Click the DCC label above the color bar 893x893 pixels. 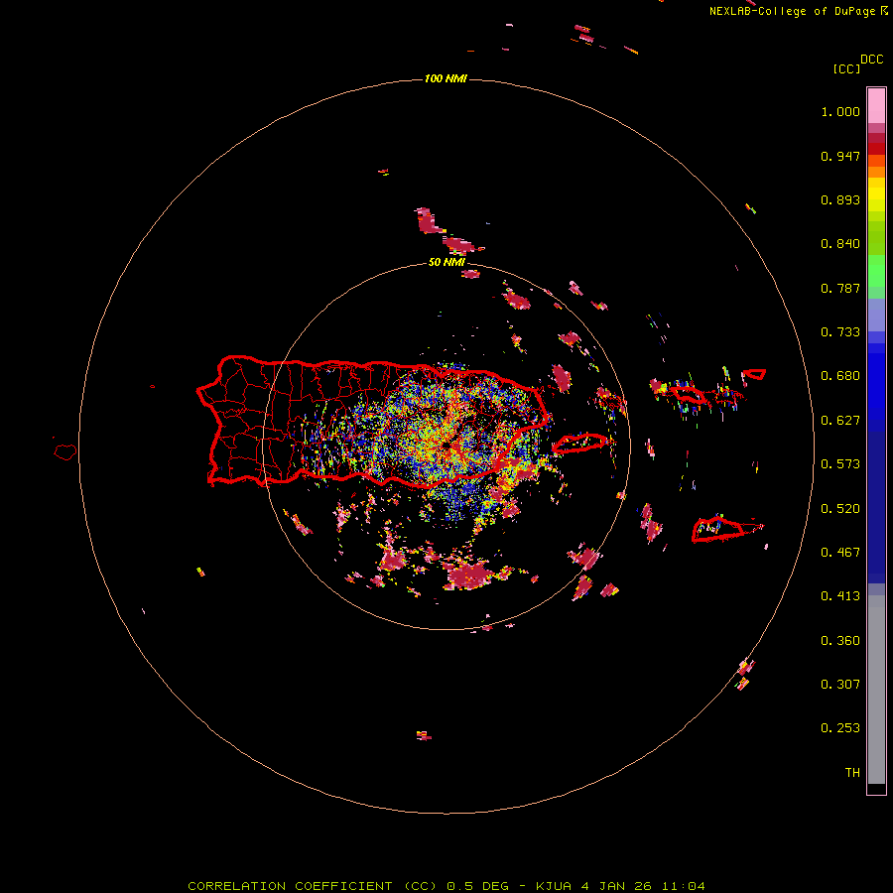pyautogui.click(x=871, y=60)
